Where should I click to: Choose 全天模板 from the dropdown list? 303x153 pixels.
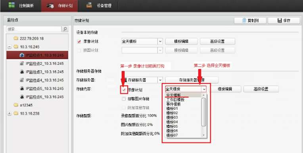tap(183, 95)
